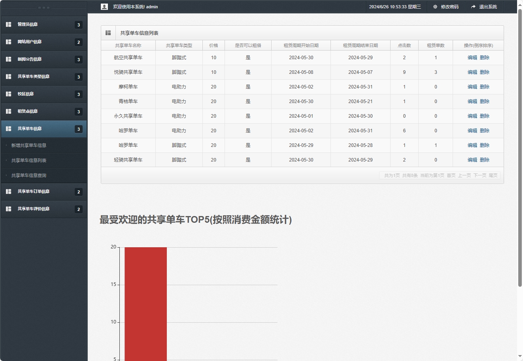Edit the 哈罗单车 record
The height and width of the screenshot is (361, 523).
click(x=472, y=131)
